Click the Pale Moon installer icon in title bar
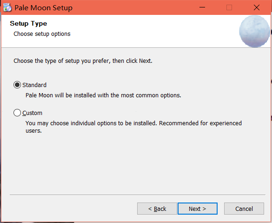The image size is (272, 223). 7,7
